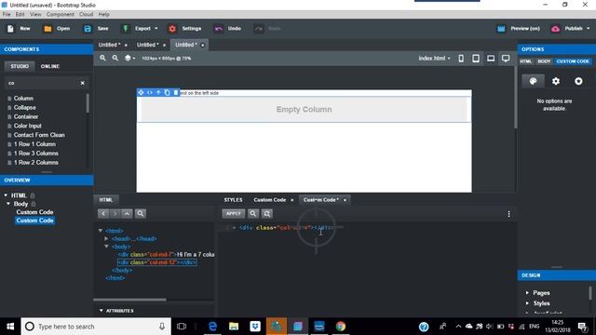This screenshot has width=596, height=335.
Task: Open the Styles editor tab
Action: (x=233, y=200)
